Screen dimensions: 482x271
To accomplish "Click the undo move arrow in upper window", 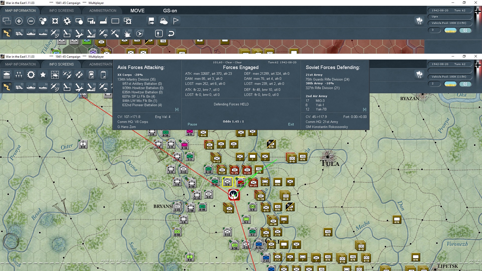I will pyautogui.click(x=171, y=33).
